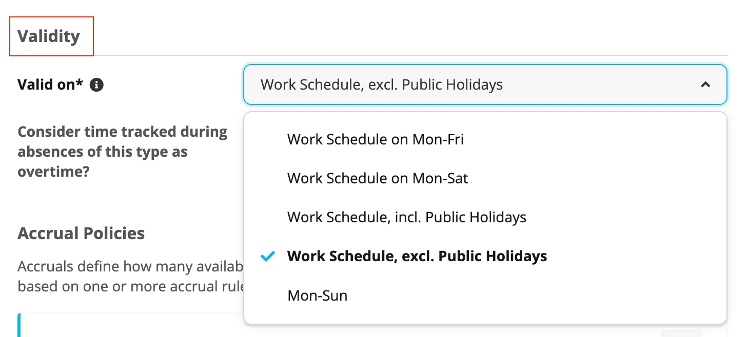Click the blue checkmark on selected option
This screenshot has width=748, height=337.
268,256
